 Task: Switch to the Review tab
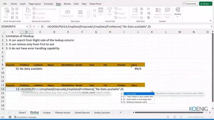click(x=67, y=4)
